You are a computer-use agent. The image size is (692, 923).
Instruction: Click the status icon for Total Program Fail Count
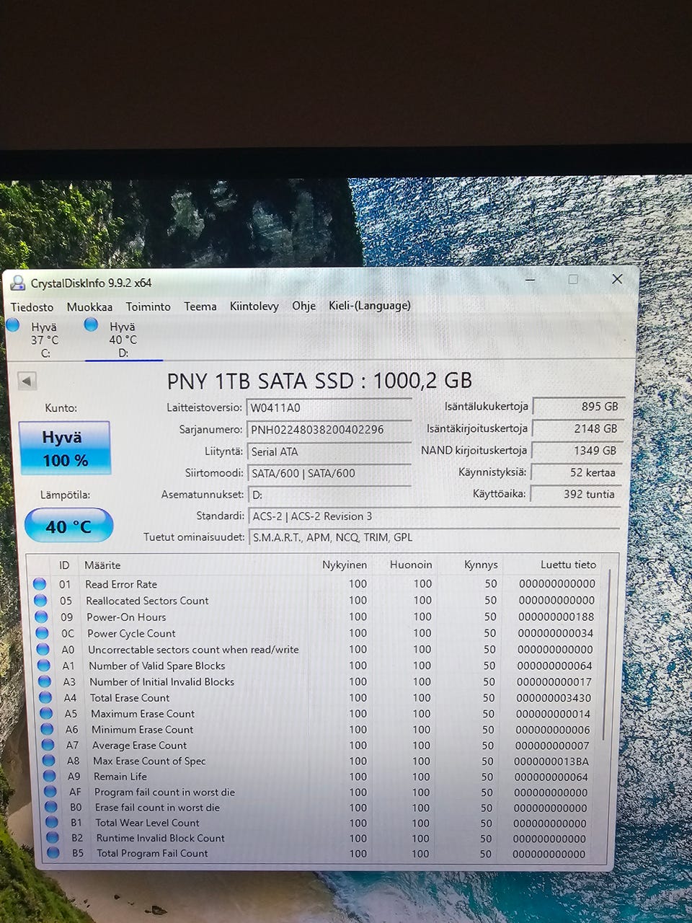point(53,853)
